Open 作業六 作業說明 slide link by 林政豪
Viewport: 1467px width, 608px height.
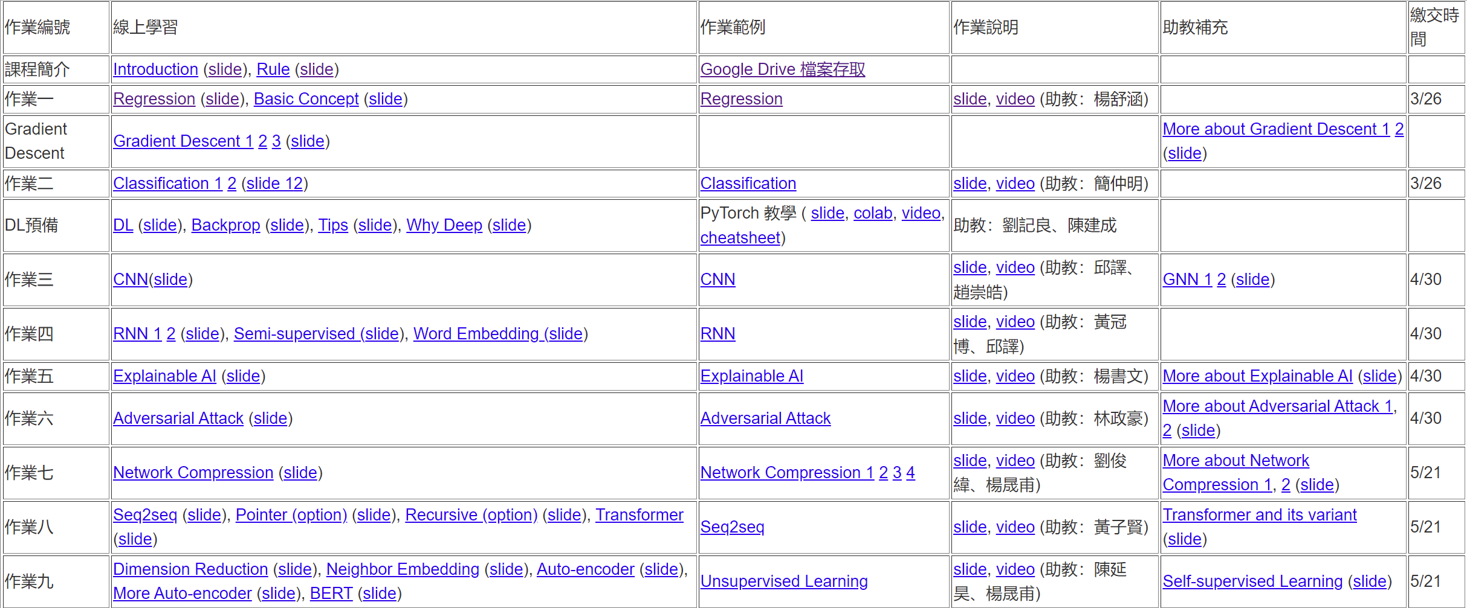(x=970, y=418)
